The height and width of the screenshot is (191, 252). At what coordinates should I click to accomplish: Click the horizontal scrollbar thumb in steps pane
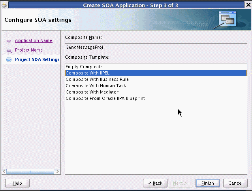(30, 172)
